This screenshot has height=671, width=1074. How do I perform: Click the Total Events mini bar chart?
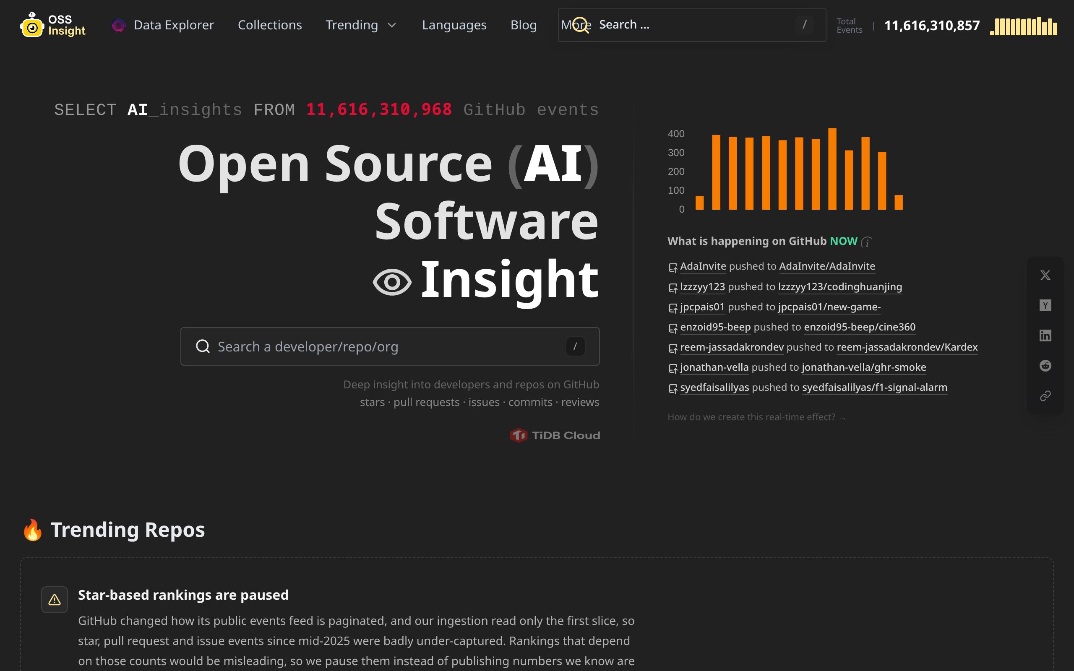(x=1023, y=26)
